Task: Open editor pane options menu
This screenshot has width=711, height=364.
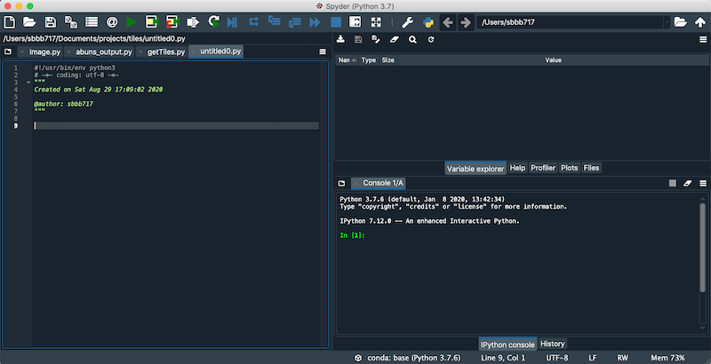Action: [x=323, y=51]
